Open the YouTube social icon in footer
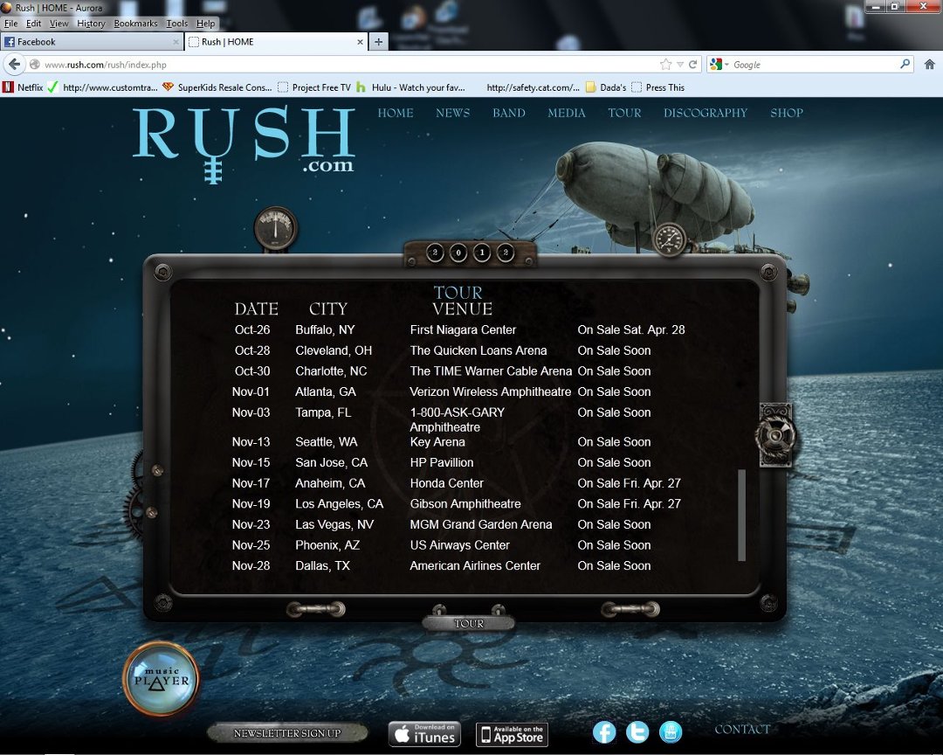 [x=671, y=732]
